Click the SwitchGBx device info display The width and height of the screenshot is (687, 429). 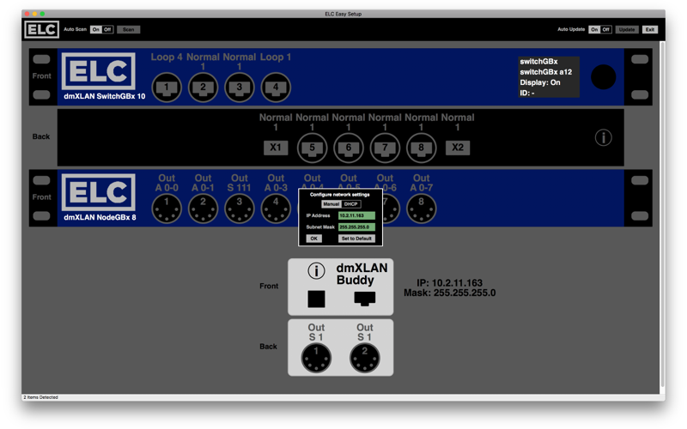549,77
